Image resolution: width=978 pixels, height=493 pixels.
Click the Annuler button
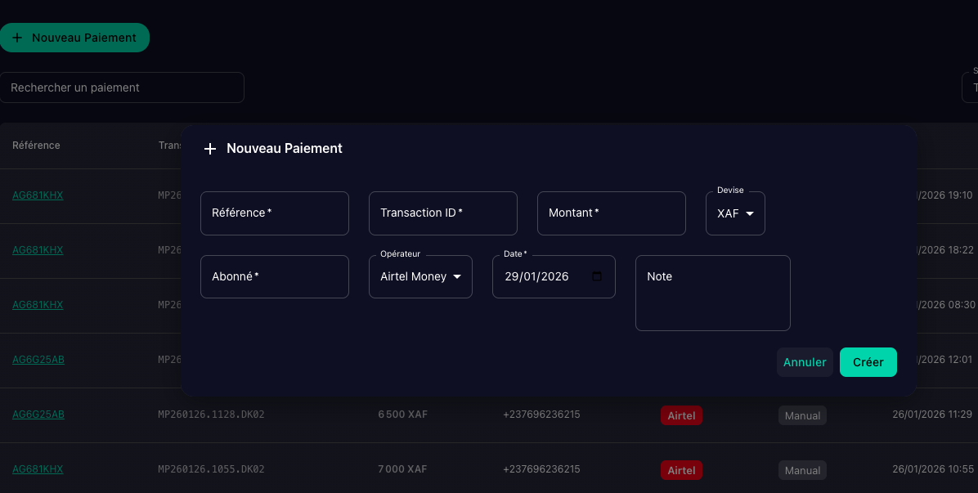[x=805, y=362]
